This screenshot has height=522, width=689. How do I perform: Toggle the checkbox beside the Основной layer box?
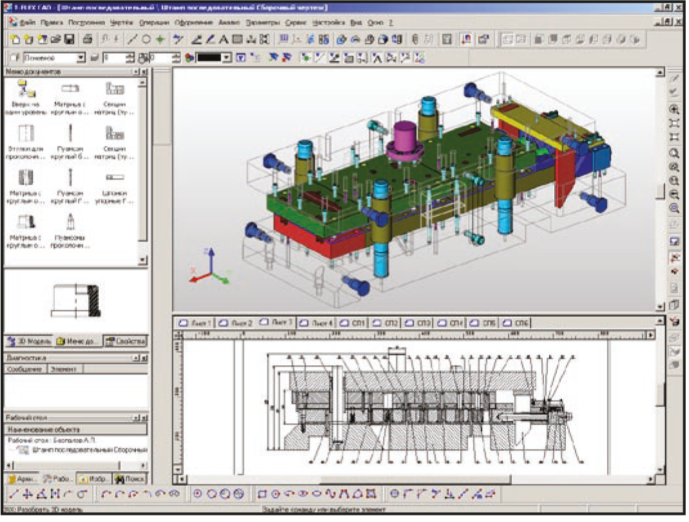point(13,58)
